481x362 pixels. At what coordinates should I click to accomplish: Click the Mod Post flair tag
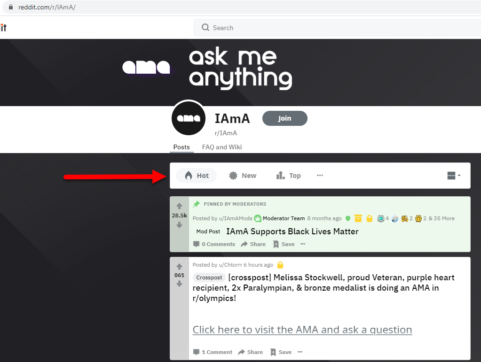(x=208, y=231)
